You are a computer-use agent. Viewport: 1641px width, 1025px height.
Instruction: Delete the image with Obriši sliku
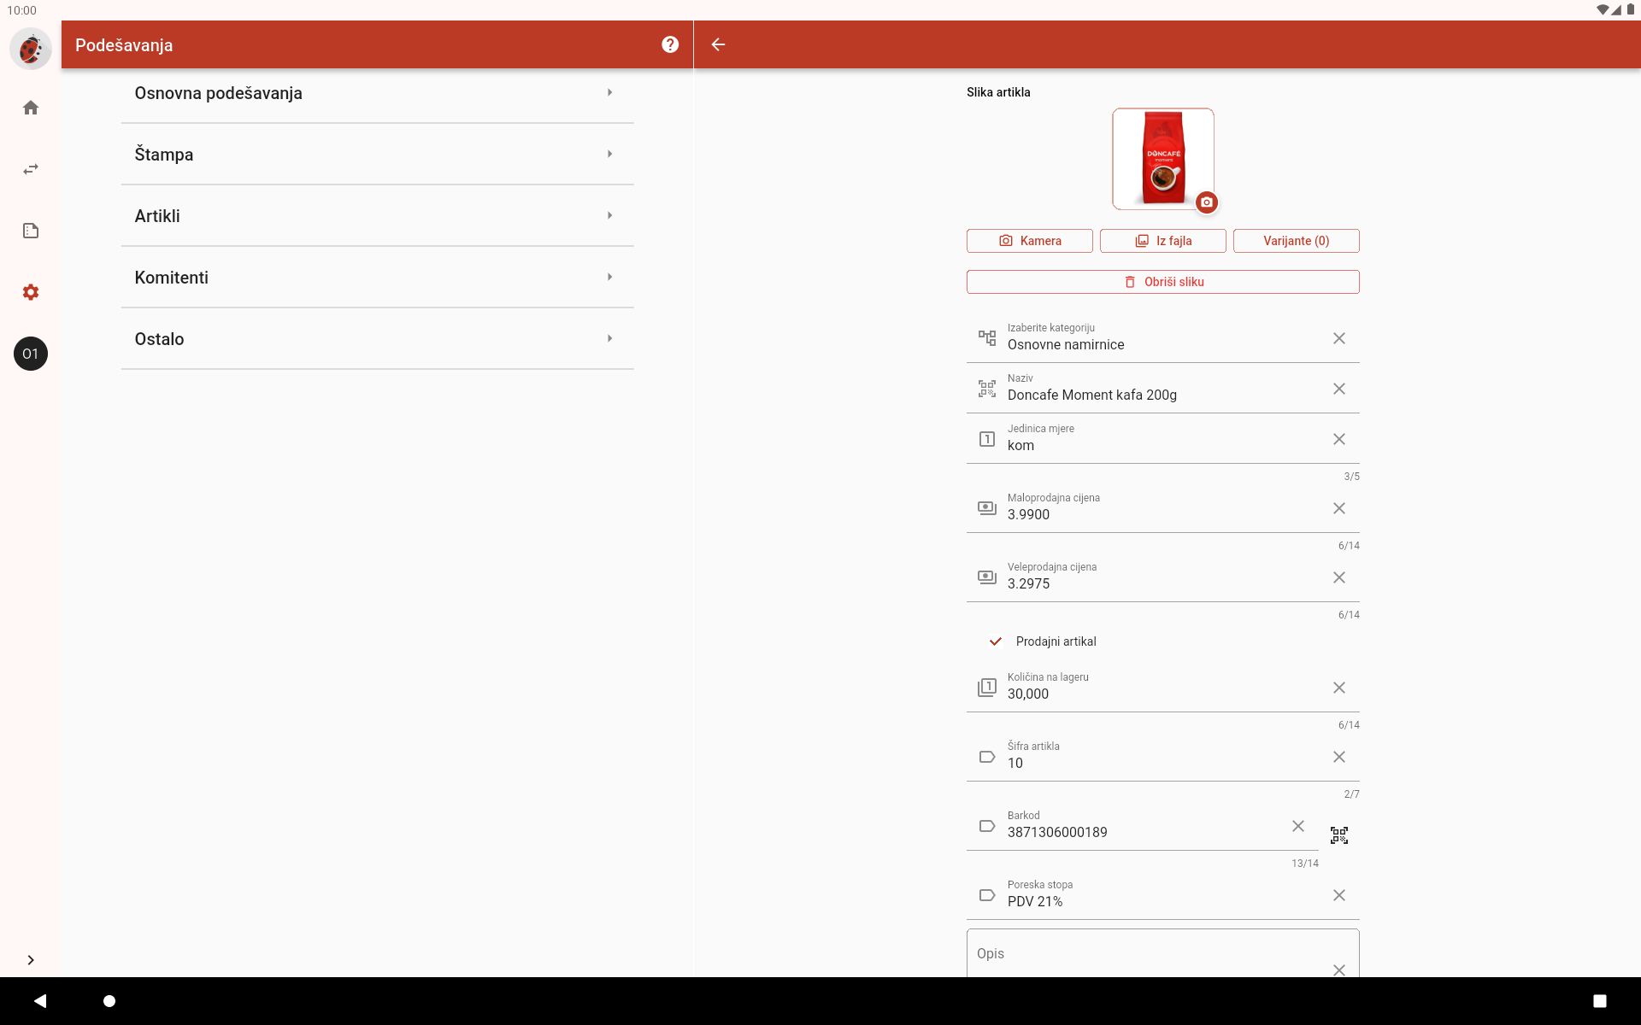[x=1162, y=282]
